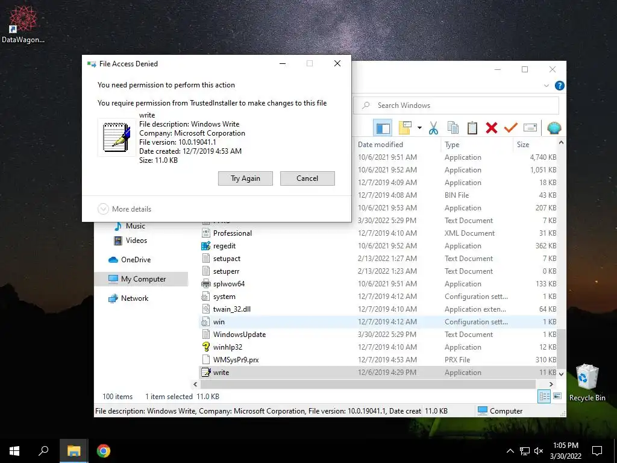The height and width of the screenshot is (463, 617).
Task: Sort by the Type column header
Action: pos(477,145)
